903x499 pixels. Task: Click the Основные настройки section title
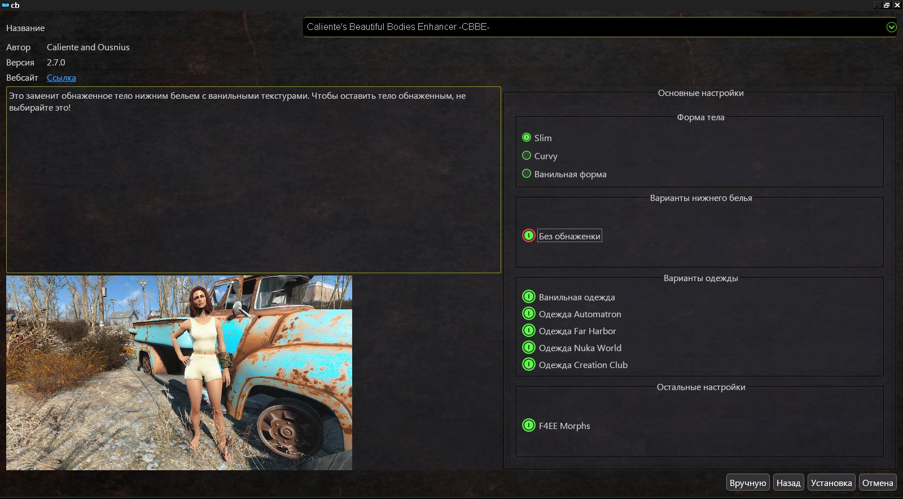(700, 93)
